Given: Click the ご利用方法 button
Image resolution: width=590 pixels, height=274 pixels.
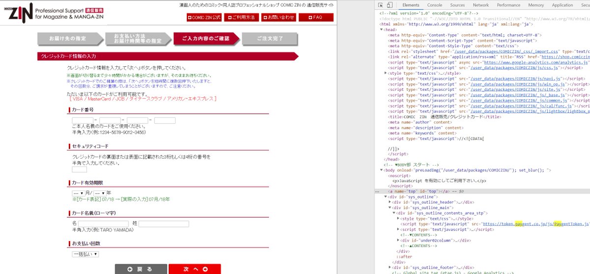Looking at the screenshot, I should tap(241, 17).
